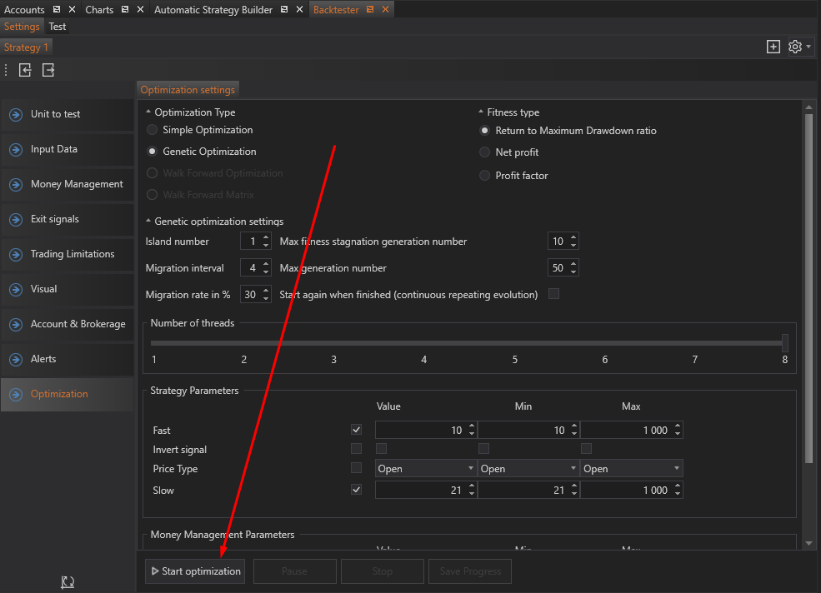Image resolution: width=821 pixels, height=593 pixels.
Task: Open the Price Type Value dropdown
Action: [425, 469]
